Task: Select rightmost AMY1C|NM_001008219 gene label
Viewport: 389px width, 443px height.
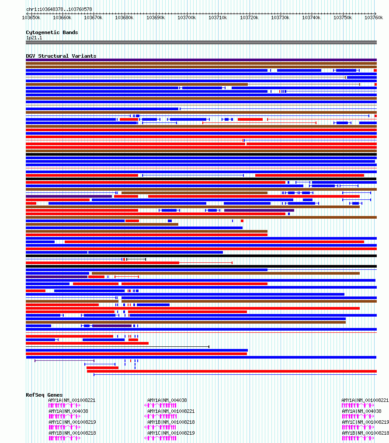Action: click(365, 422)
